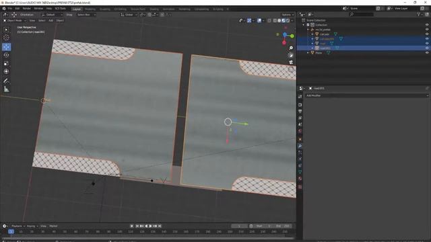Click the zoom magnifier icon in viewport

tap(291, 48)
